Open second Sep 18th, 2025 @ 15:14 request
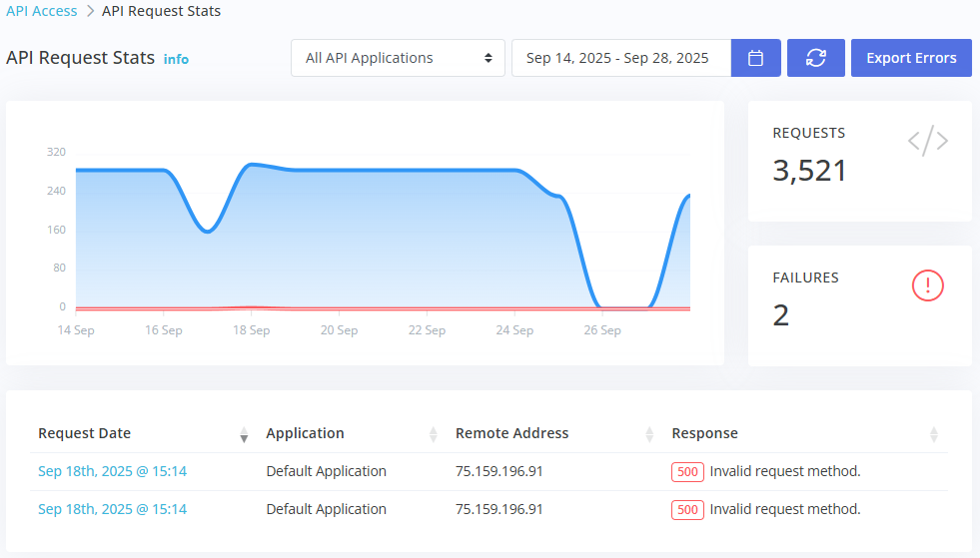The height and width of the screenshot is (558, 980). tap(112, 509)
